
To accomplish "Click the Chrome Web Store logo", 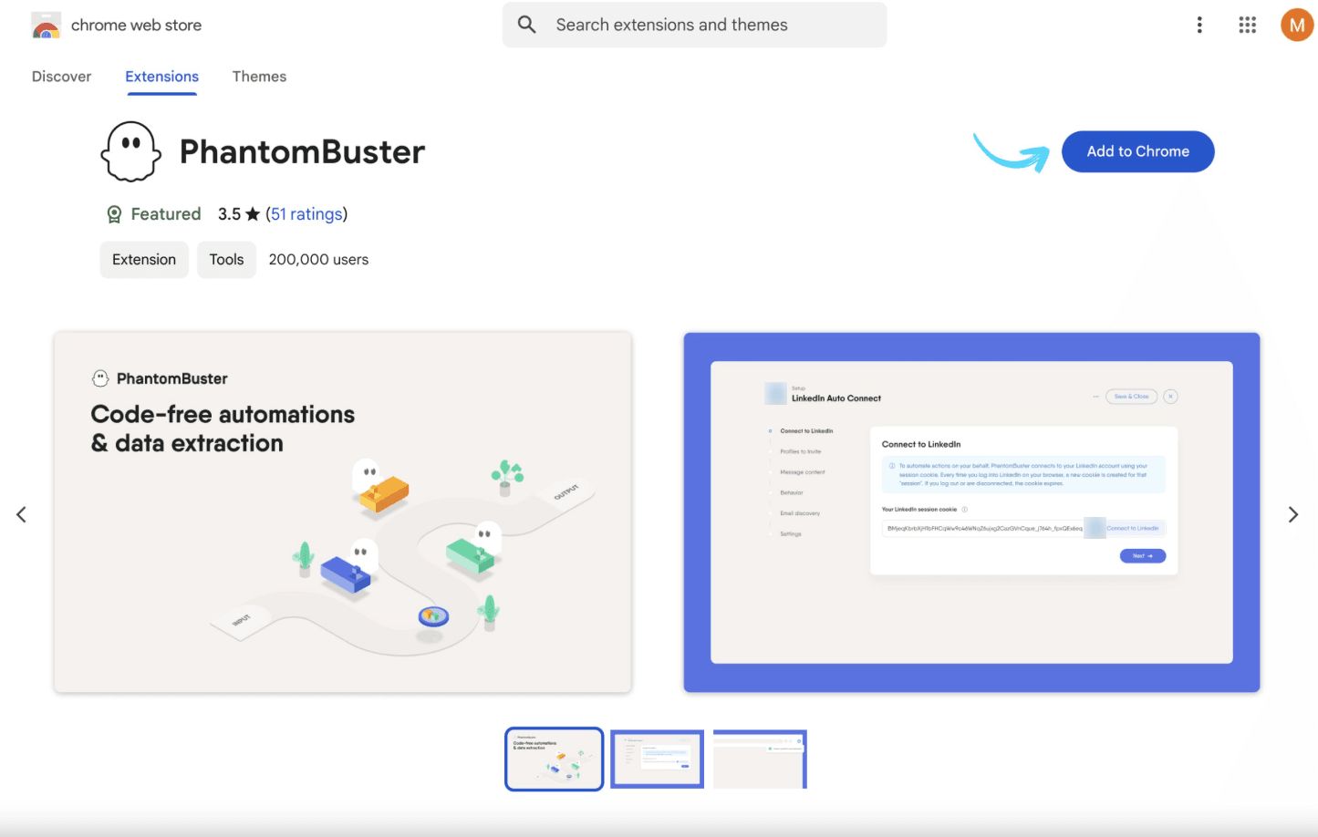I will (x=46, y=26).
